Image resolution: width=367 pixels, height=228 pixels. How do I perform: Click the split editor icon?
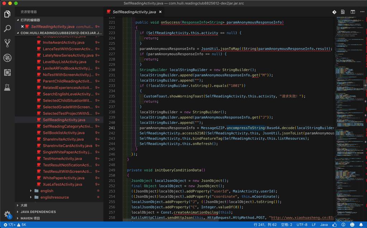(353, 12)
